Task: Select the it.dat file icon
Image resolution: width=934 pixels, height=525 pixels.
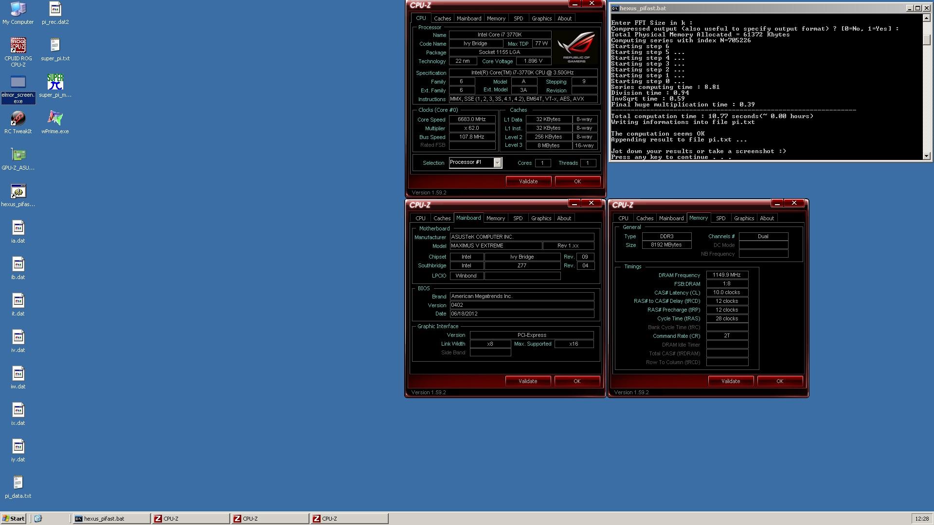Action: [18, 305]
